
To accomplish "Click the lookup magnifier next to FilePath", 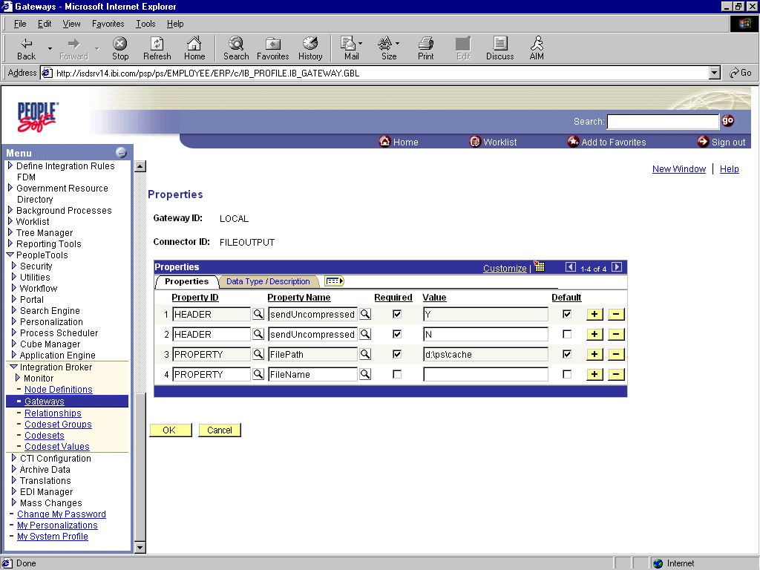I will 367,354.
